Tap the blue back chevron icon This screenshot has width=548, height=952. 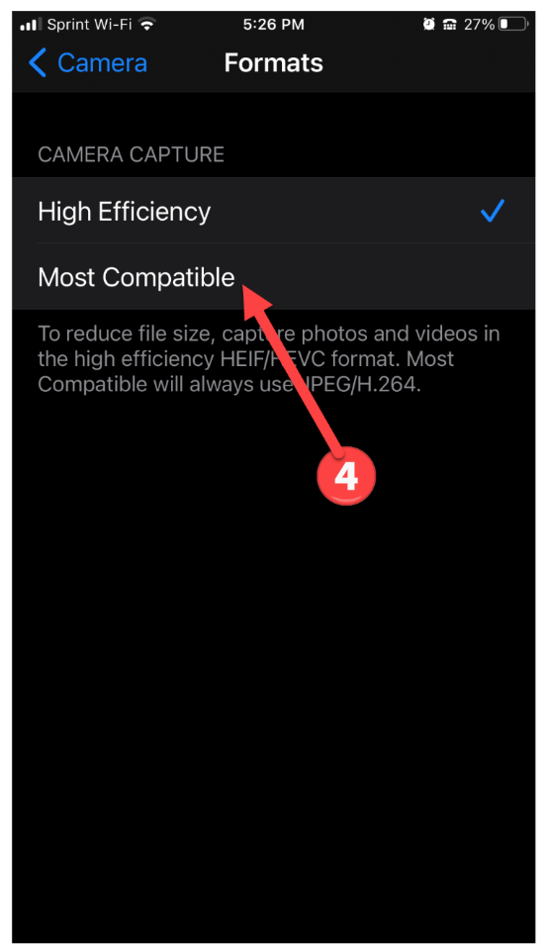pos(37,63)
